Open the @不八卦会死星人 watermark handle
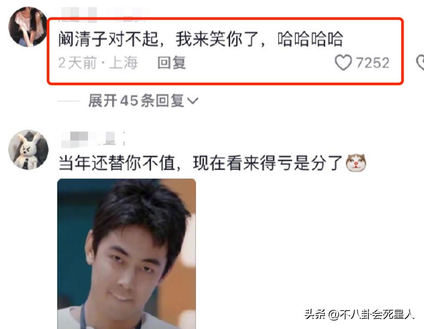 tap(371, 314)
